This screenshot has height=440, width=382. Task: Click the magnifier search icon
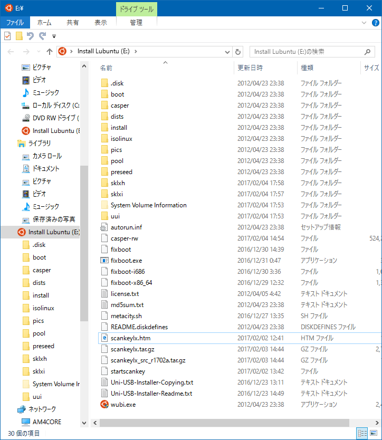pos(367,52)
